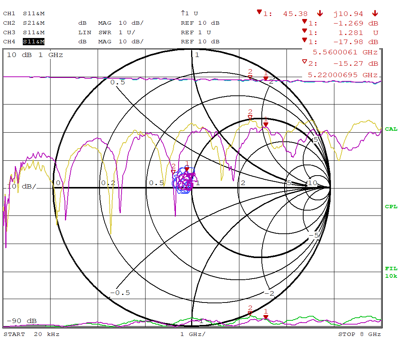Pick marker 1 triangle on the middle return-loss trace
402x339 pixels.
(x=266, y=124)
